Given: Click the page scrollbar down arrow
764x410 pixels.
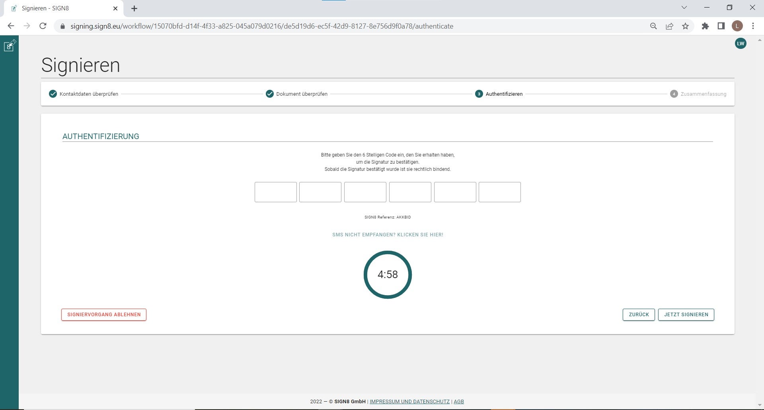Looking at the screenshot, I should [x=760, y=405].
